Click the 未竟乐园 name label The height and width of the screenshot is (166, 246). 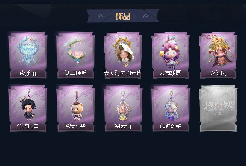(170, 73)
